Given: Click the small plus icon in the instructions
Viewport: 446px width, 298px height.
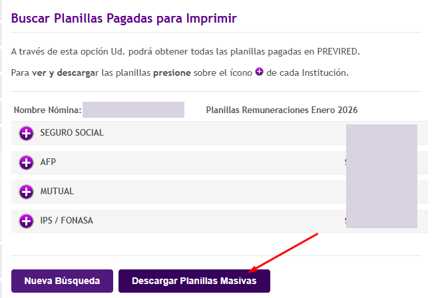Looking at the screenshot, I should pyautogui.click(x=259, y=72).
